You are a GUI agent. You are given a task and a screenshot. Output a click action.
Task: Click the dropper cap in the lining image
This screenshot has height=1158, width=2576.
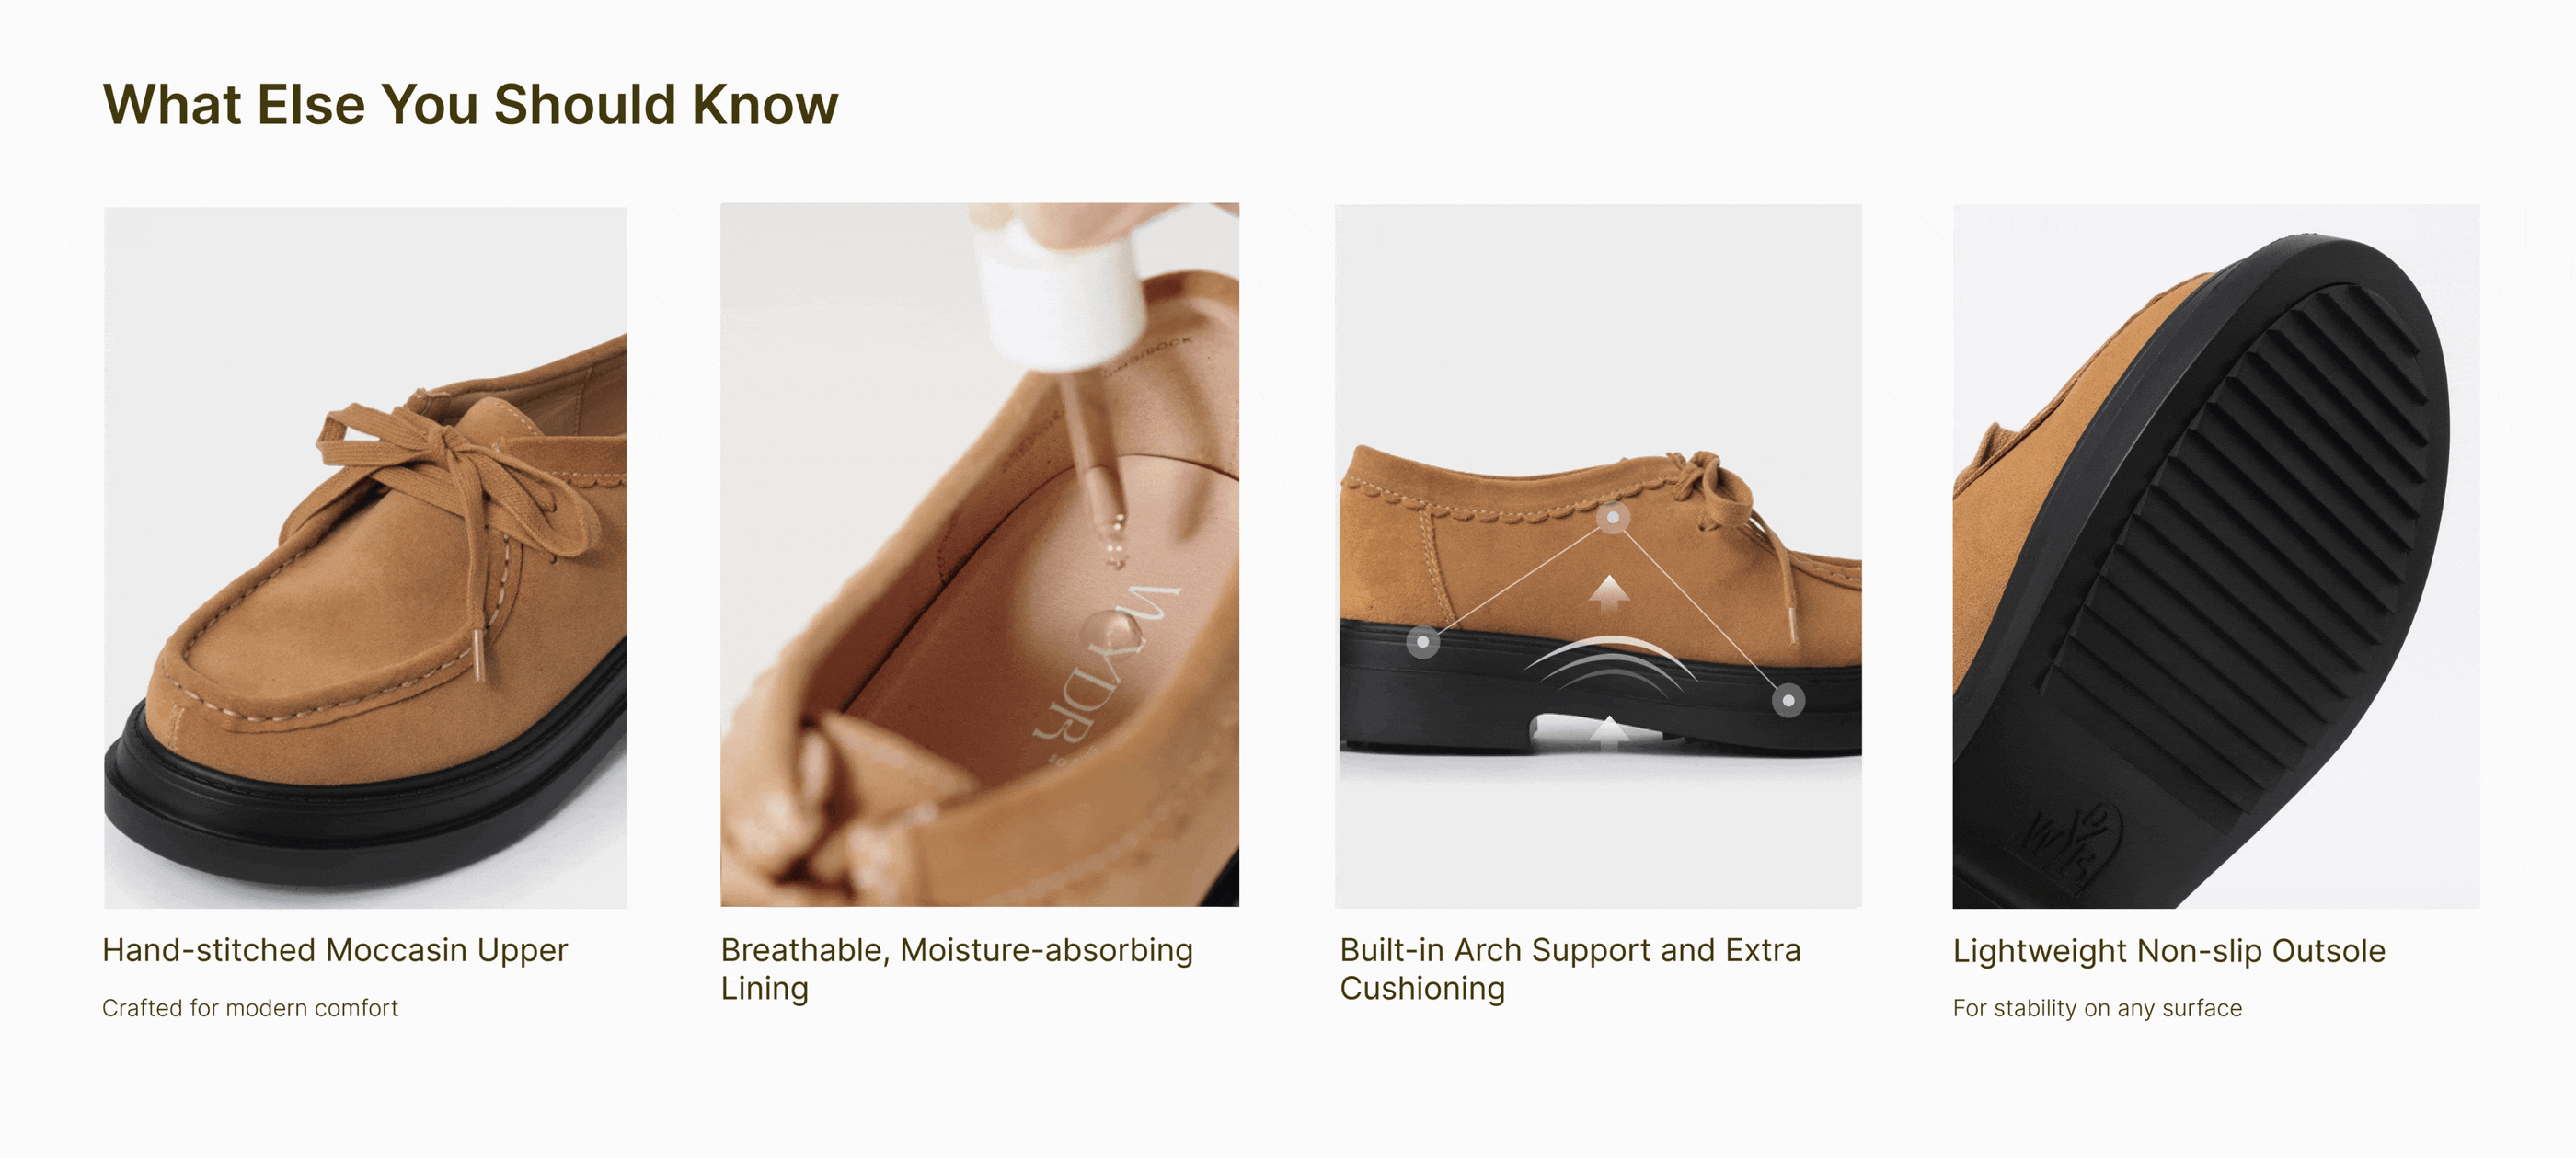pyautogui.click(x=1062, y=297)
